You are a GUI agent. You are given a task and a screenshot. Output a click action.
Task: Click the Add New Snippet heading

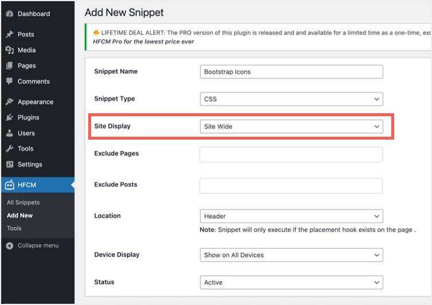[124, 13]
